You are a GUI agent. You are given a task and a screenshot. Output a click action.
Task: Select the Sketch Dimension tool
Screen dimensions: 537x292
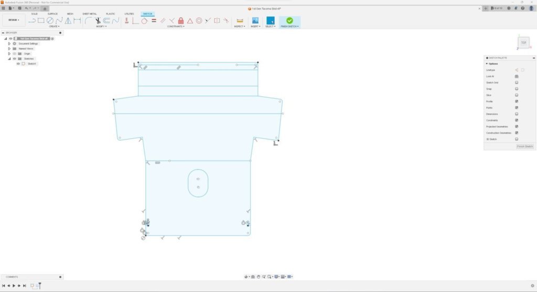77,20
